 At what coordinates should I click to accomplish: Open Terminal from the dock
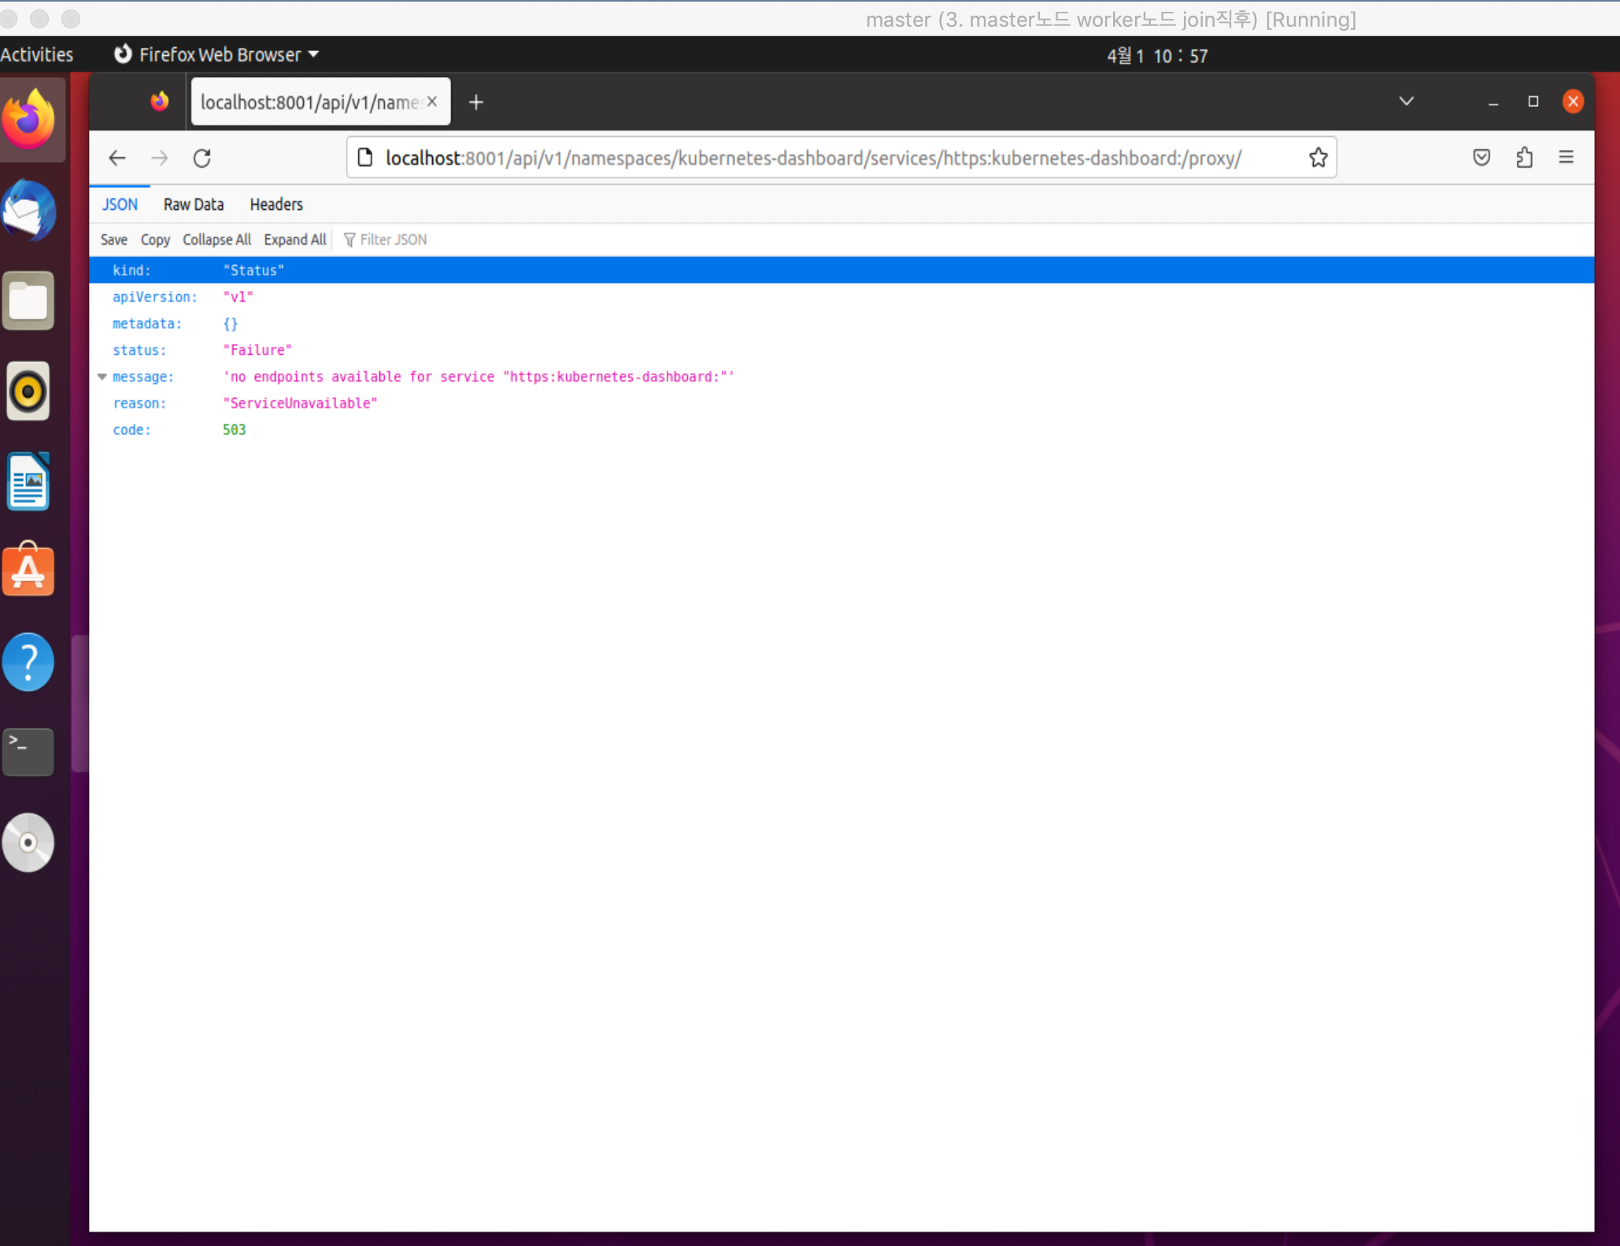(x=29, y=752)
